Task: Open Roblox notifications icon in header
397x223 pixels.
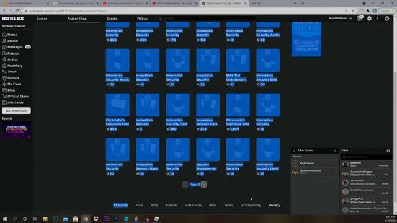Action: point(359,19)
